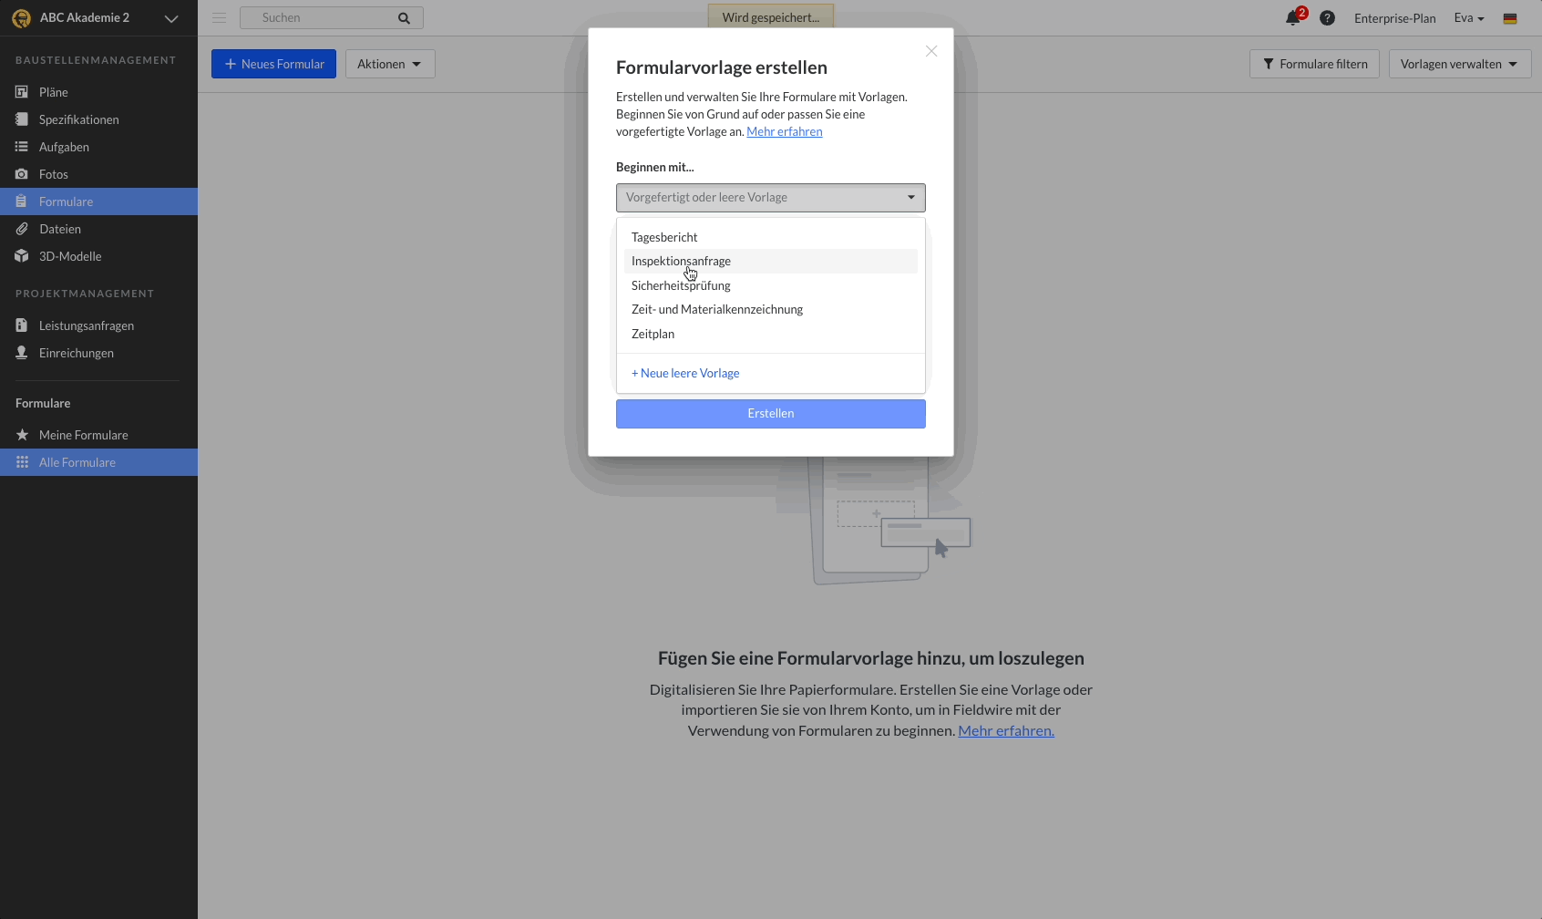Pick Zeit- und Materialkennzeichnung template
Viewport: 1542px width, 919px height.
717,310
